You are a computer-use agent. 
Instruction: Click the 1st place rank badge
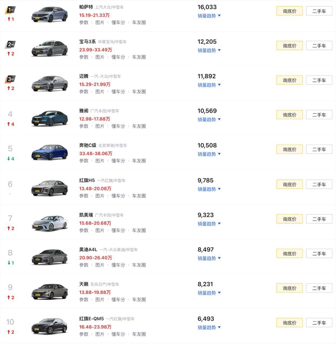pos(10,10)
